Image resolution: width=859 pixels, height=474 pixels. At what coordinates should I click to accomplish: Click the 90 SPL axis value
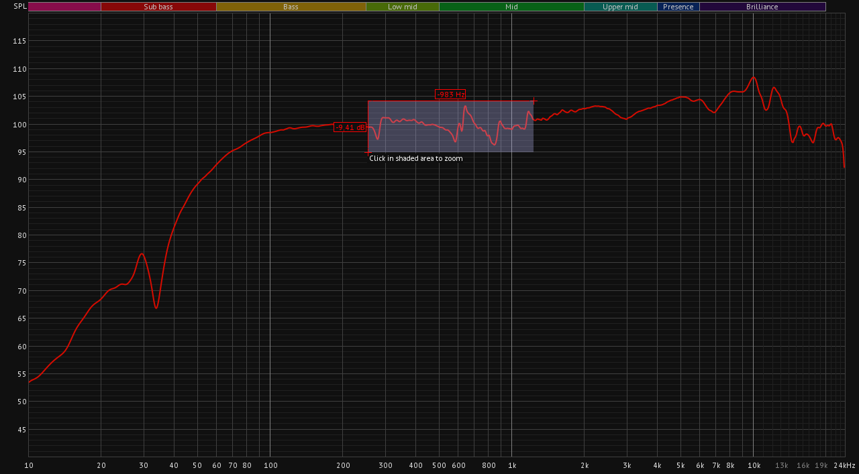click(21, 180)
